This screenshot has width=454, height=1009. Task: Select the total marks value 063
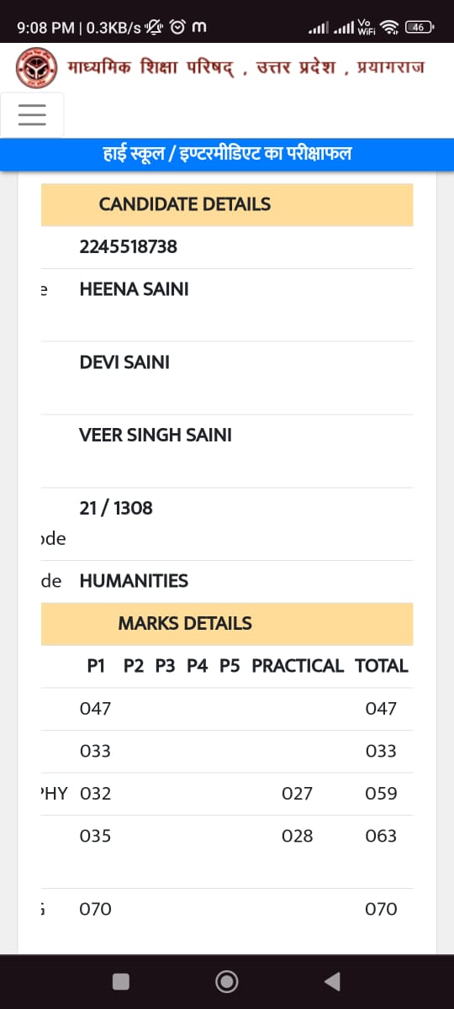tap(381, 837)
